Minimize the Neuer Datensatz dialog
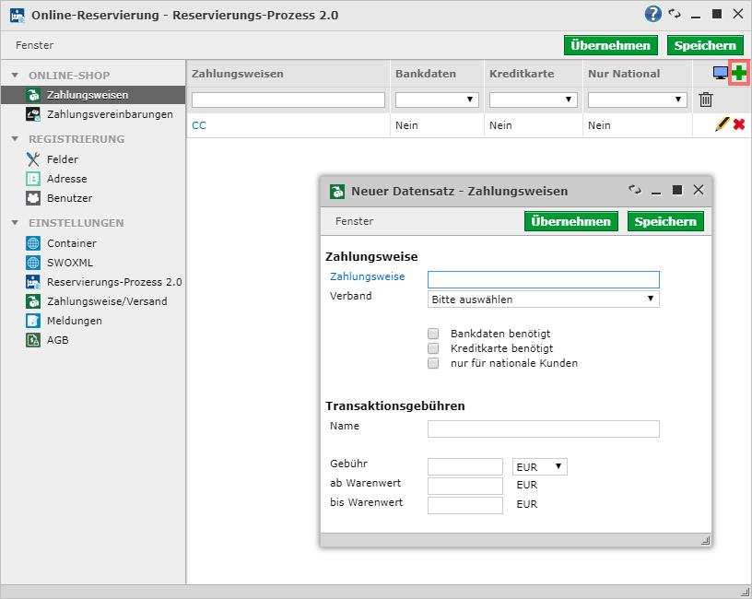Viewport: 752px width, 599px height. [656, 193]
